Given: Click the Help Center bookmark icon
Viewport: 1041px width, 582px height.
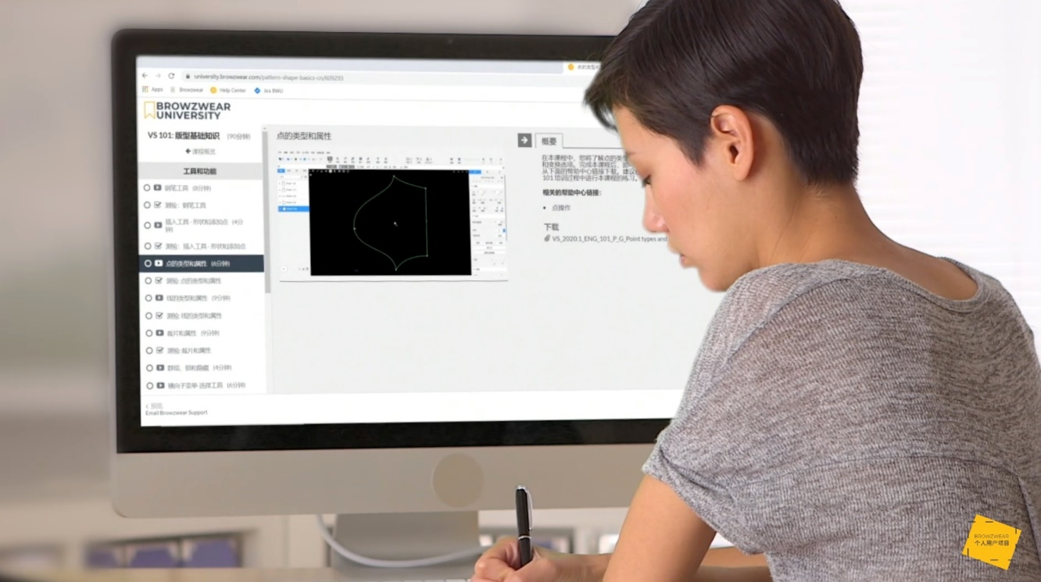Looking at the screenshot, I should [213, 90].
